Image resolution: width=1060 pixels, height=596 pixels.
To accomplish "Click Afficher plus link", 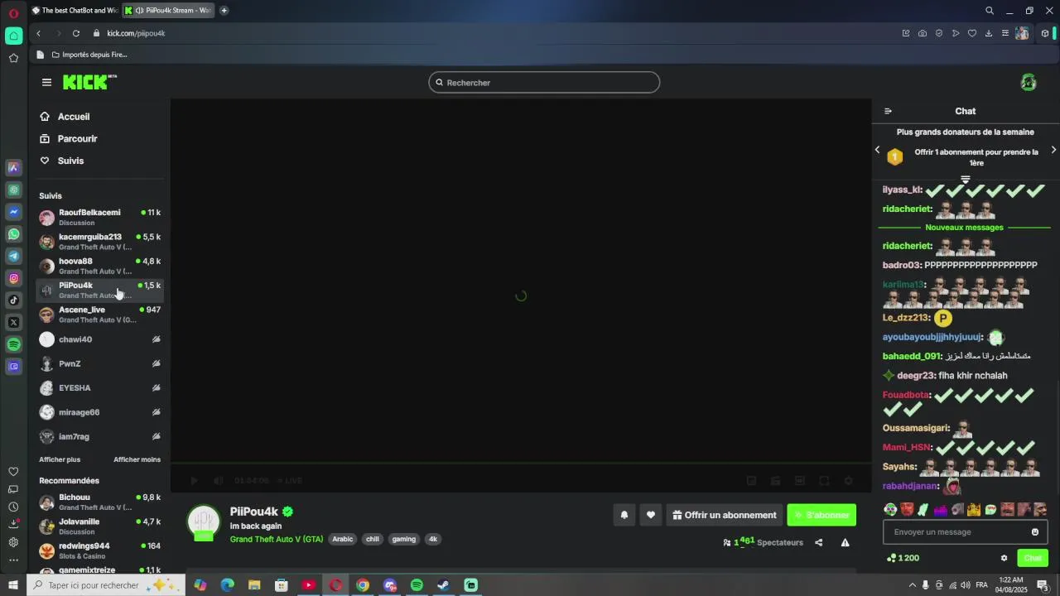I will click(x=60, y=459).
